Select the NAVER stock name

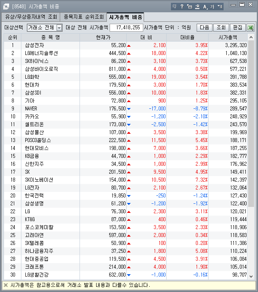coord(31,108)
